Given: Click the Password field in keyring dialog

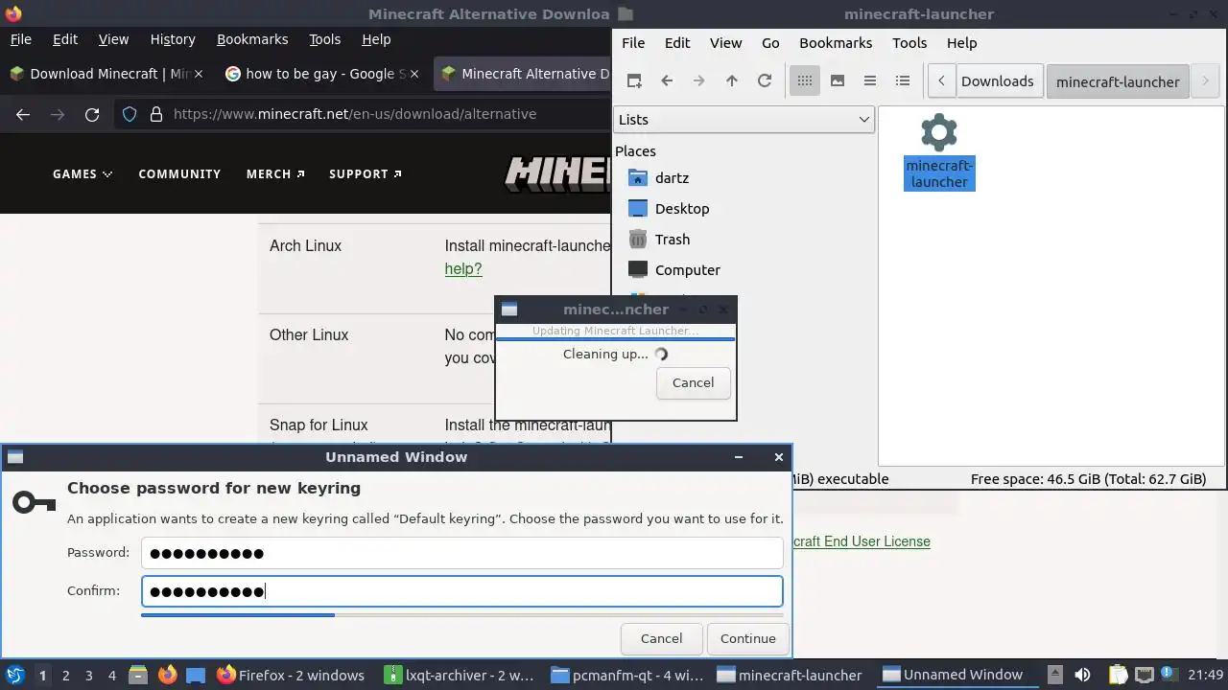Looking at the screenshot, I should click(x=462, y=553).
